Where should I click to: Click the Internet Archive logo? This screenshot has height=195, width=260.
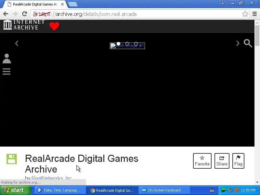tap(24, 25)
